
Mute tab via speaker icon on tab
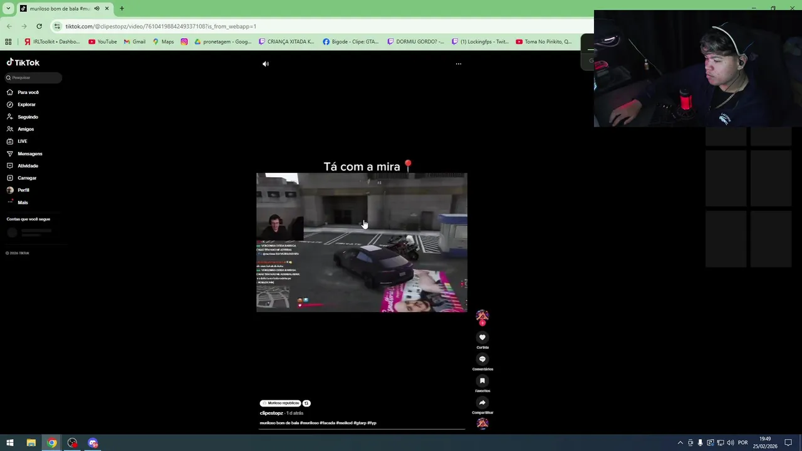click(96, 9)
